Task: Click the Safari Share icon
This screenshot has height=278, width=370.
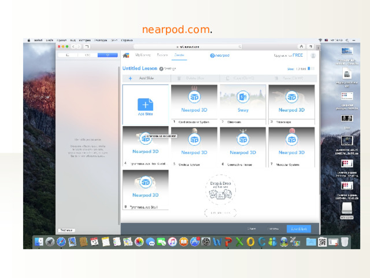Action: [x=301, y=46]
